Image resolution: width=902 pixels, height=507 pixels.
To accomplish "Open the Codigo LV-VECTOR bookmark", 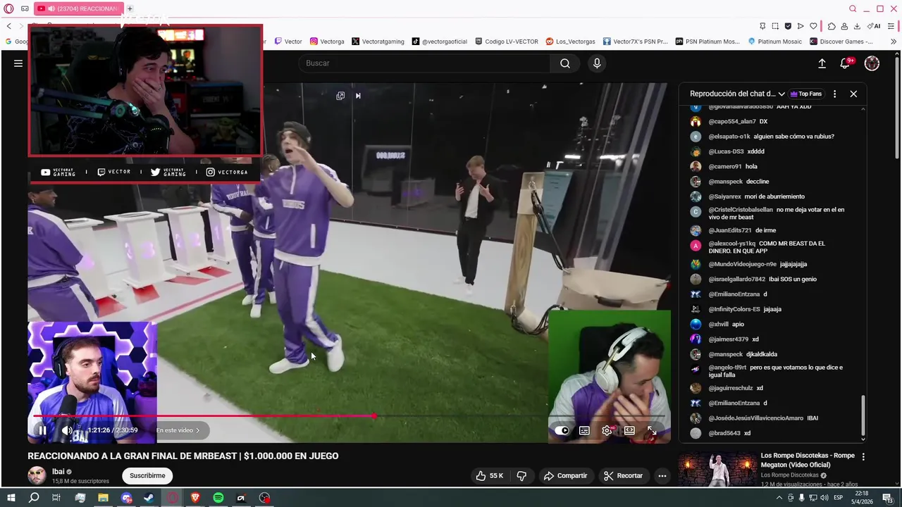I will 507,42.
